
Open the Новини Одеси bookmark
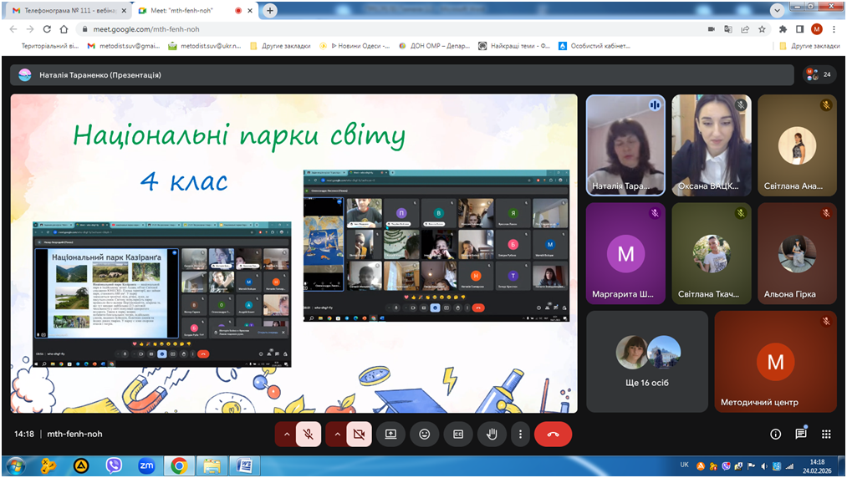360,46
